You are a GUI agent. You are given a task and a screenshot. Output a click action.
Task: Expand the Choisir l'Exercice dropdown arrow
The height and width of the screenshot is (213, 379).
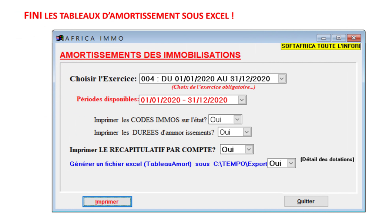(x=282, y=79)
